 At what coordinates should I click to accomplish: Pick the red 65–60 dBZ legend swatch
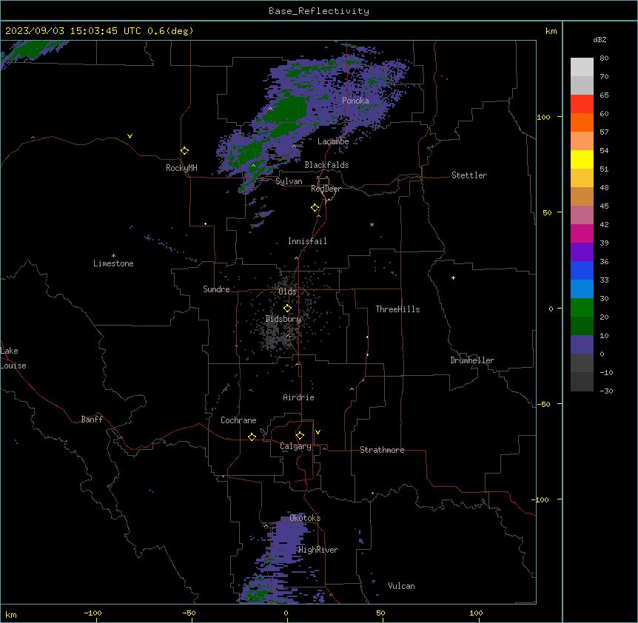tap(582, 104)
